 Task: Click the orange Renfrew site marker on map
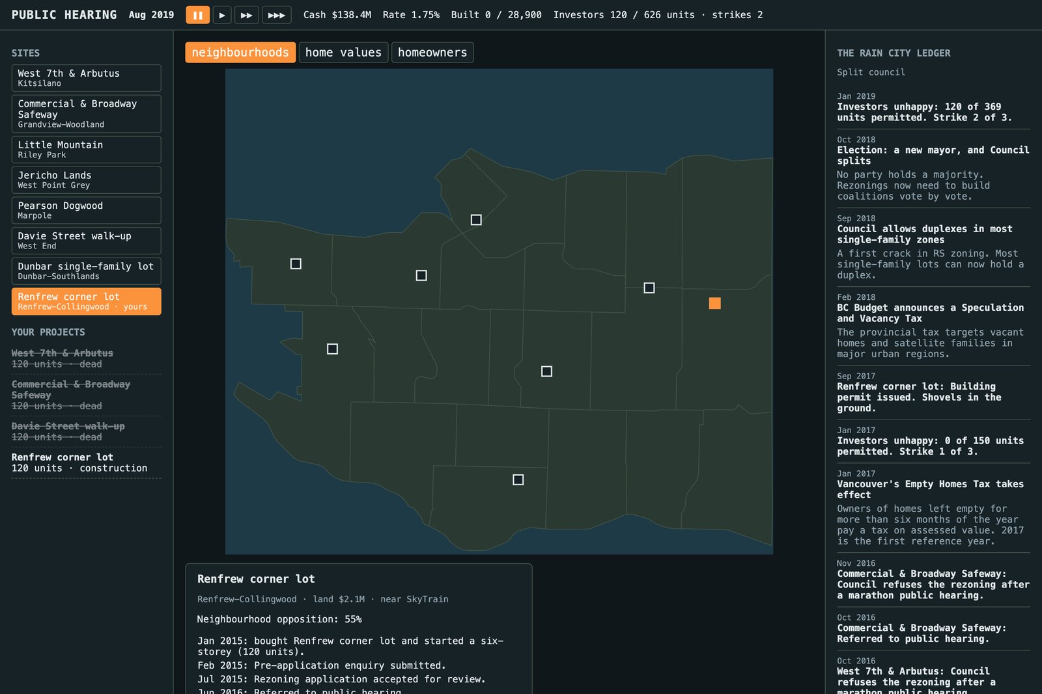point(714,303)
